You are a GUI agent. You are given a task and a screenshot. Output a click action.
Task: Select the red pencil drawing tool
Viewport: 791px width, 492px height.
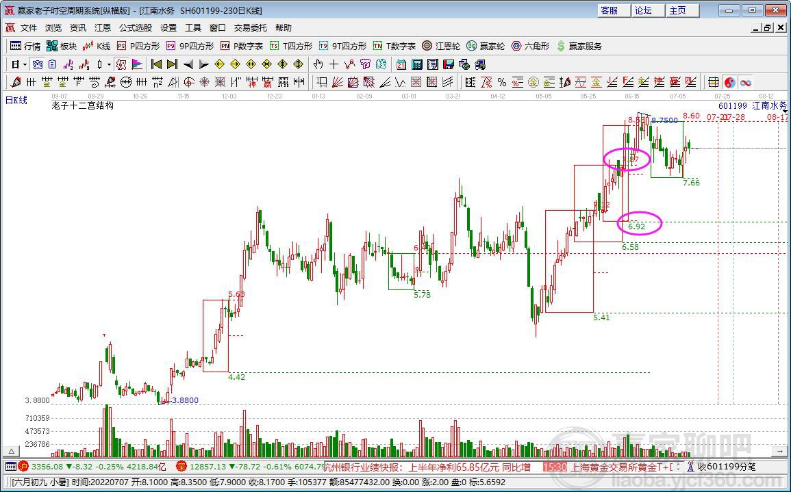pyautogui.click(x=16, y=81)
